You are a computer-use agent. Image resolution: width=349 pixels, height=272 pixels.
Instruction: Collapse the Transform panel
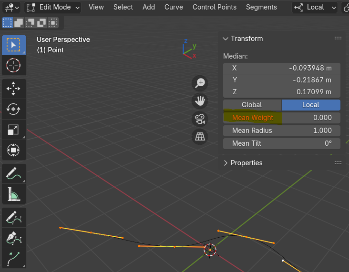click(226, 39)
